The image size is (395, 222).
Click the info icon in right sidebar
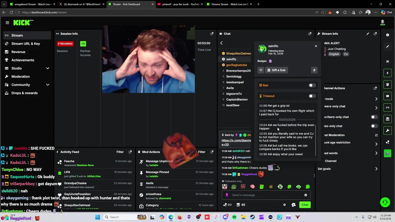click(388, 35)
